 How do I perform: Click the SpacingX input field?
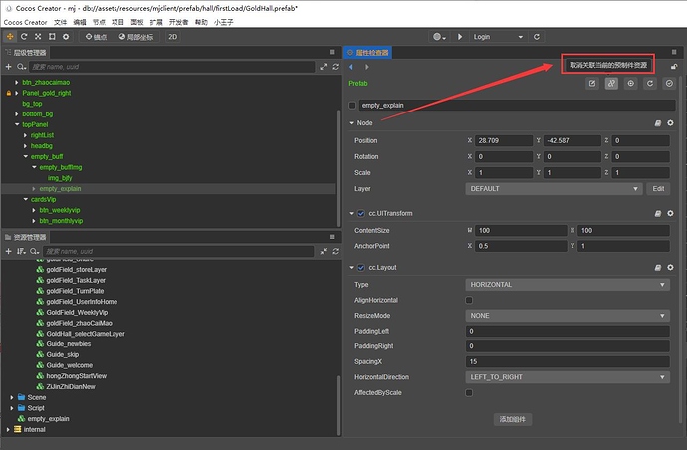click(x=568, y=362)
